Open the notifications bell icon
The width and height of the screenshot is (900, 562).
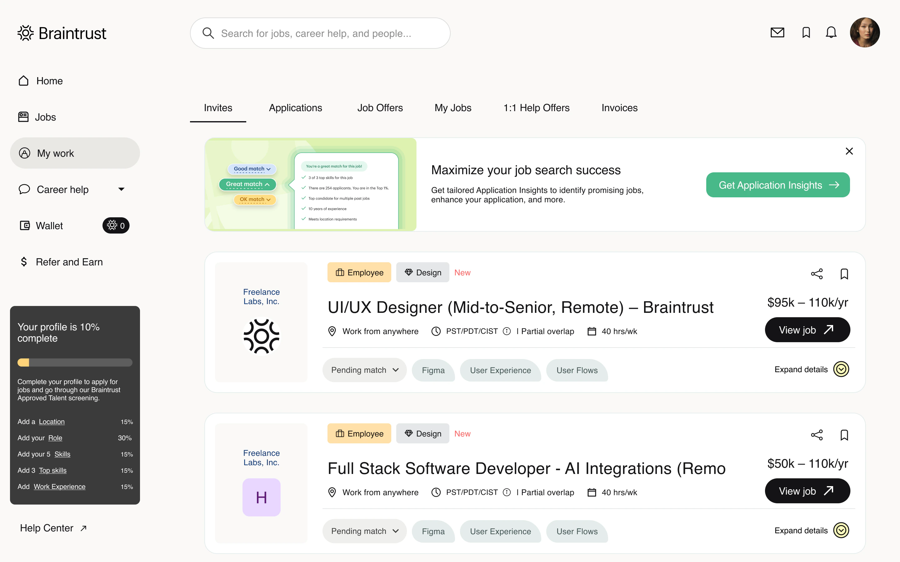pyautogui.click(x=831, y=33)
